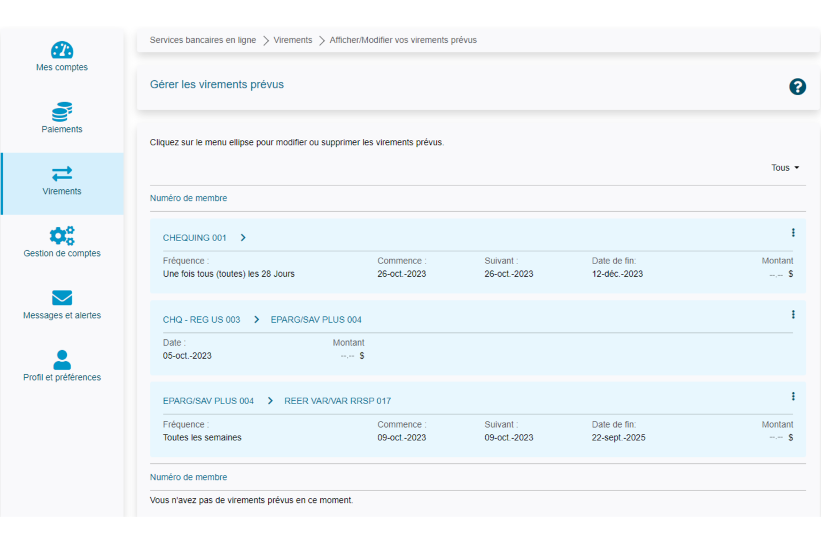Open the Tous filter dropdown
The image size is (821, 559).
[785, 167]
